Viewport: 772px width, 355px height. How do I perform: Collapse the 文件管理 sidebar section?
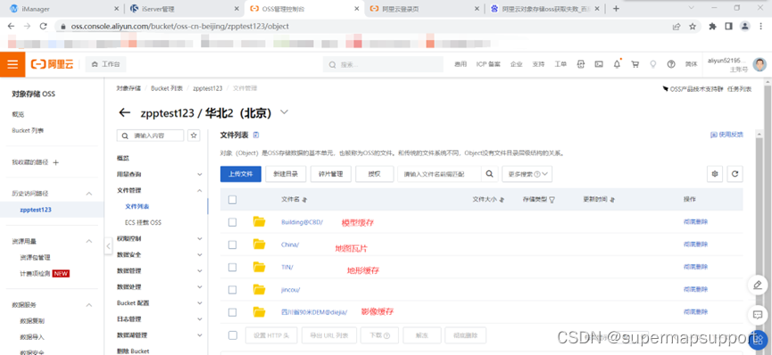[199, 190]
